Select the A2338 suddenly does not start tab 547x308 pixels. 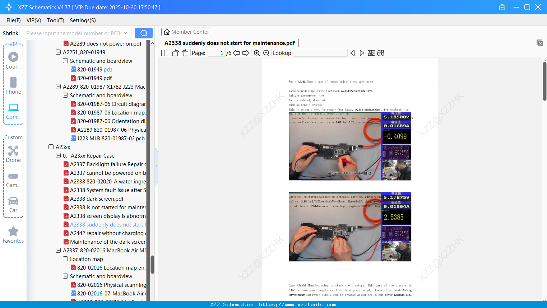(230, 43)
